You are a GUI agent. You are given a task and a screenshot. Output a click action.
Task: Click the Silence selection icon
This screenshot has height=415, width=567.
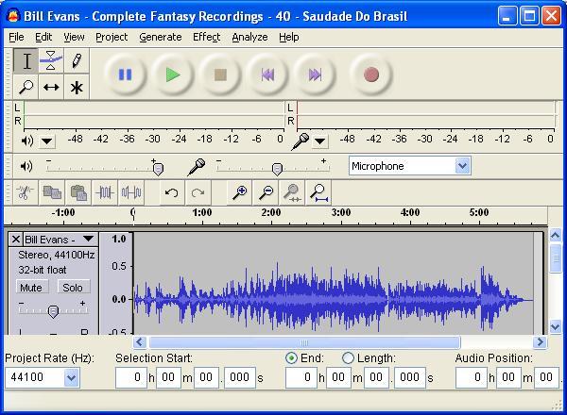(x=131, y=192)
